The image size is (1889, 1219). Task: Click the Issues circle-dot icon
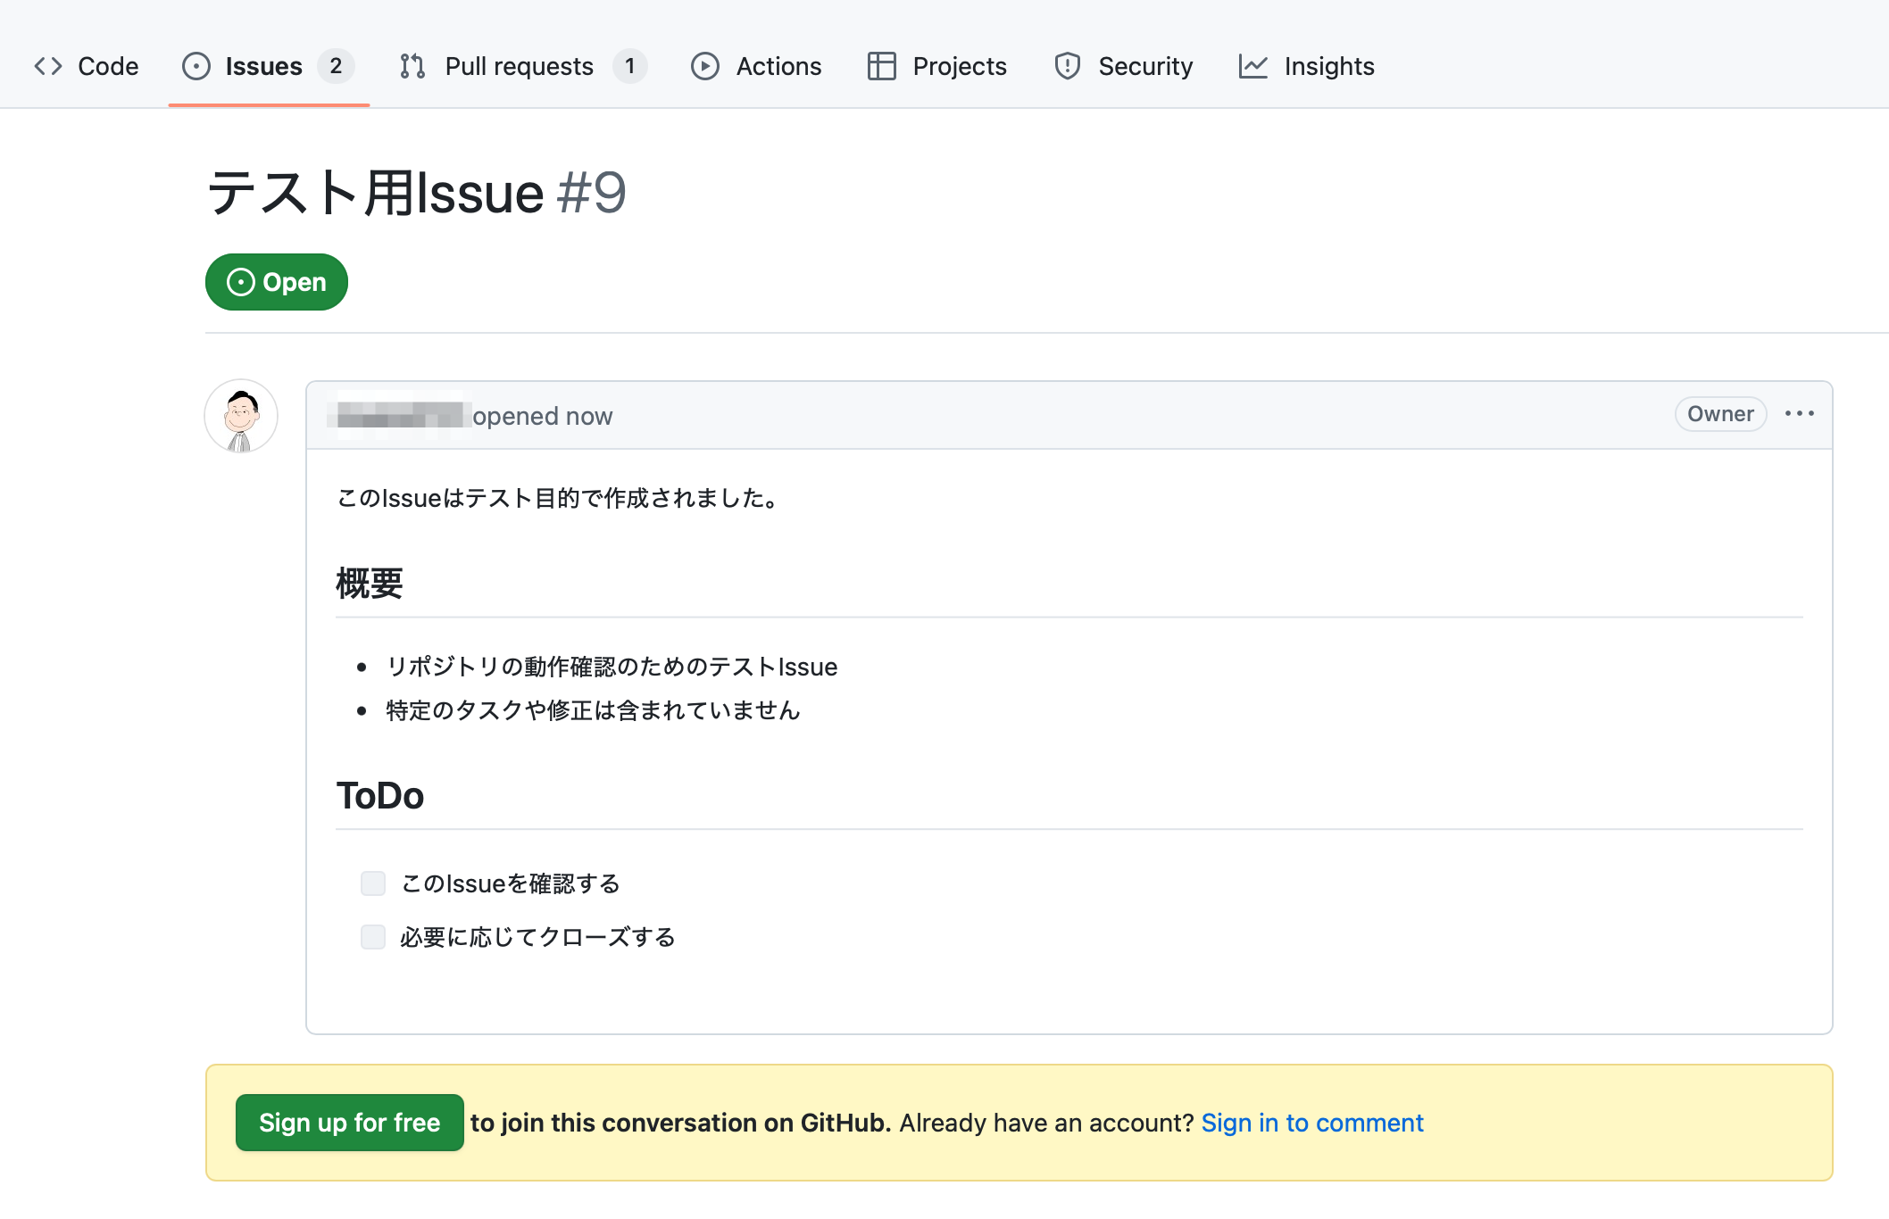pyautogui.click(x=196, y=66)
